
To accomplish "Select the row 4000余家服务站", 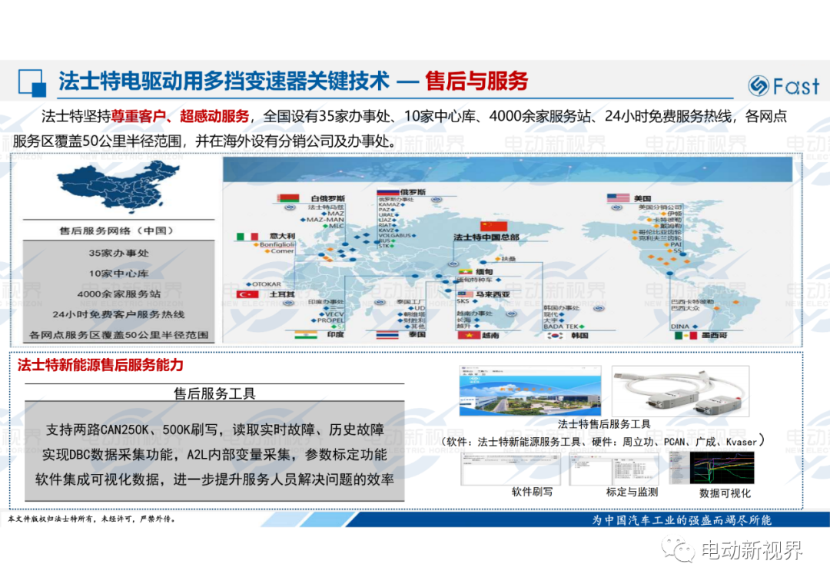I will (118, 293).
